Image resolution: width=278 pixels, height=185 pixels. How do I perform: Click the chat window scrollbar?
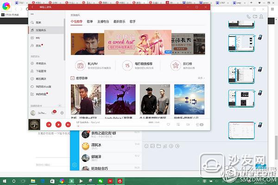(276, 148)
